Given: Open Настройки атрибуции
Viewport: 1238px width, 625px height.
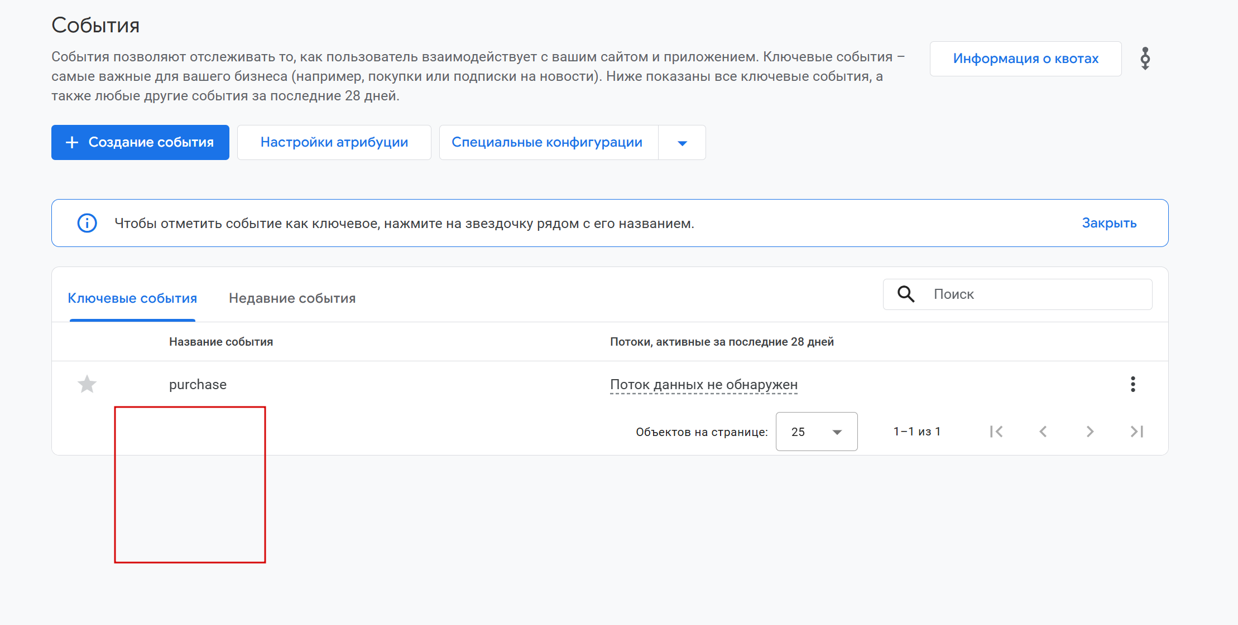Looking at the screenshot, I should point(334,143).
